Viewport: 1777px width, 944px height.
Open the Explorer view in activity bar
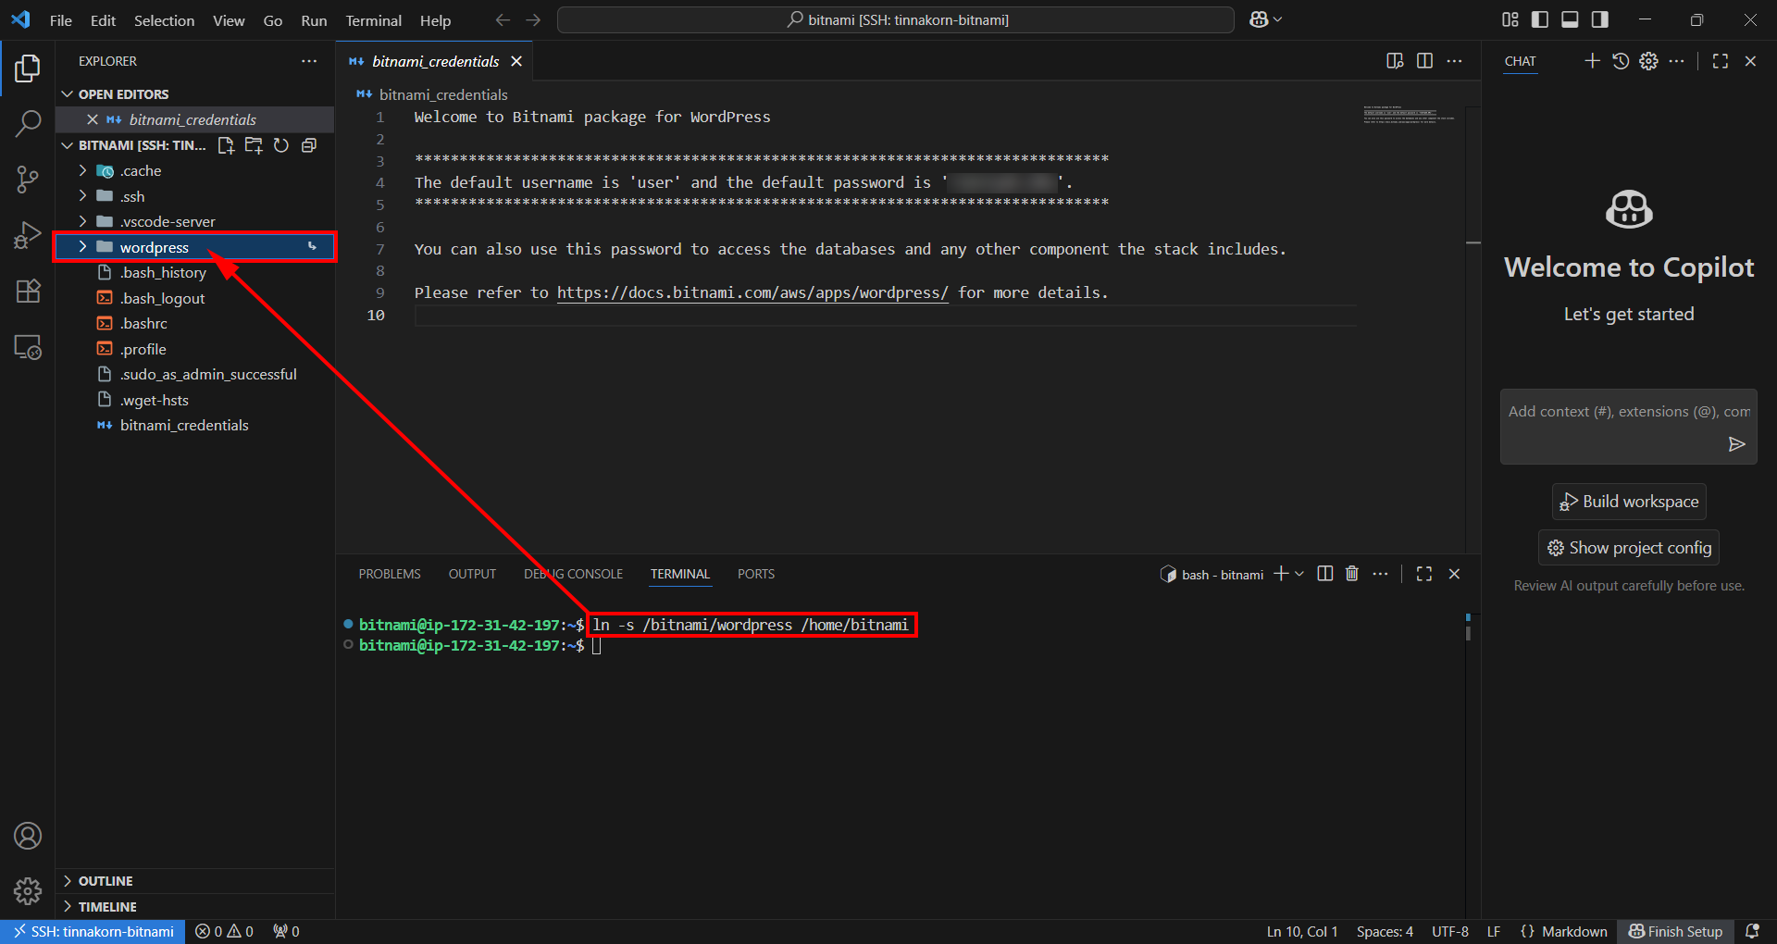tap(28, 68)
